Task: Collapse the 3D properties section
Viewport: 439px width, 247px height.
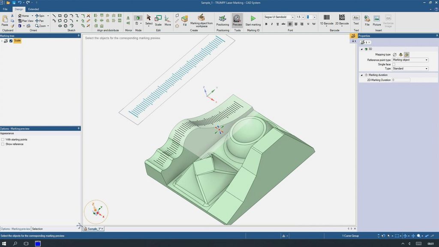Action: (x=361, y=49)
